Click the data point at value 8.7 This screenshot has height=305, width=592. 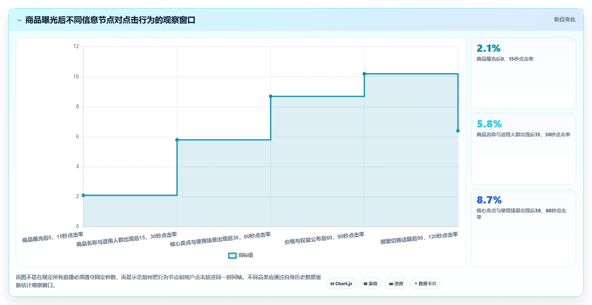pyautogui.click(x=270, y=96)
